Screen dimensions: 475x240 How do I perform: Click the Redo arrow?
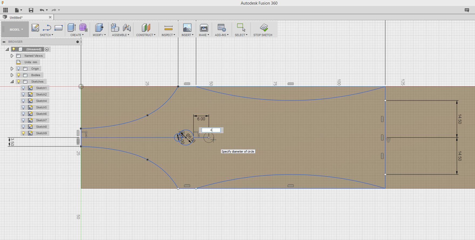coord(54,10)
